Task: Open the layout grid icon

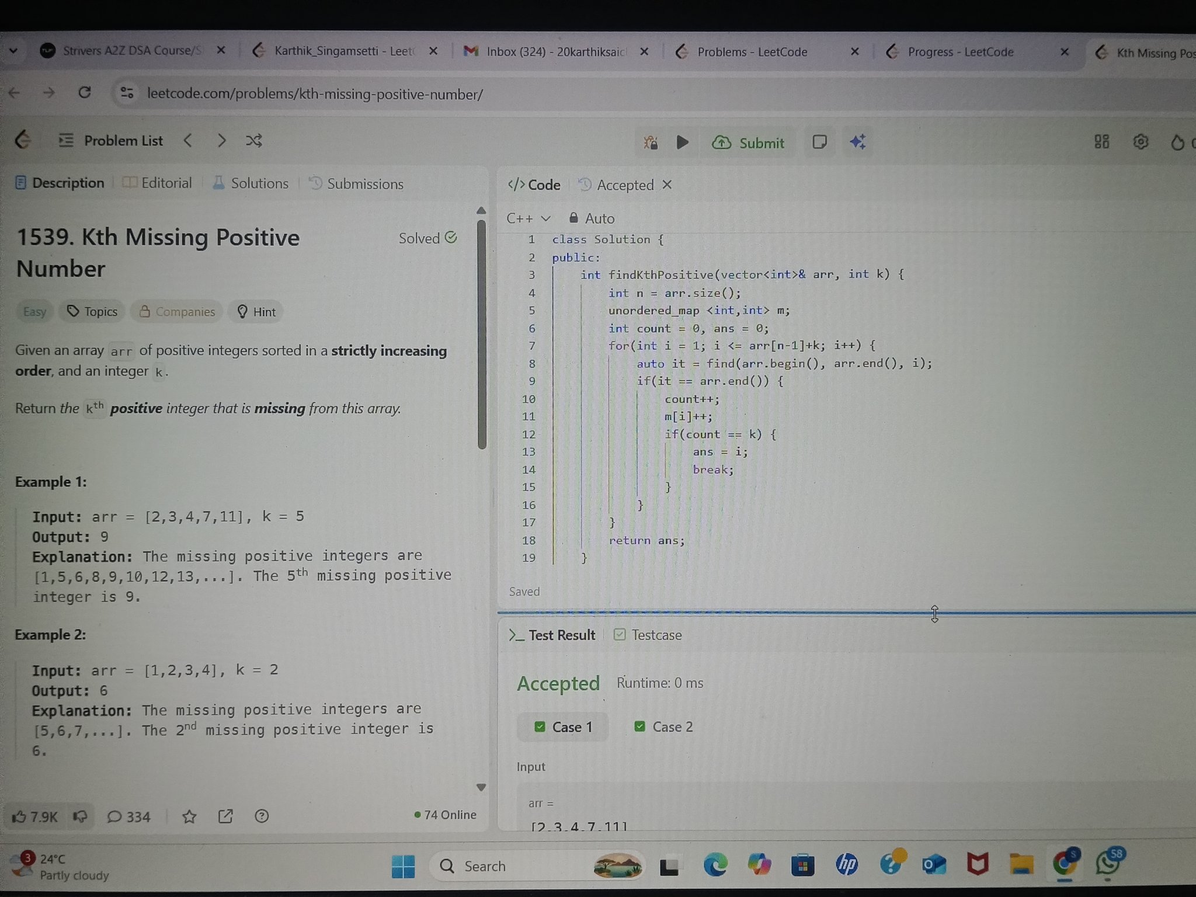Action: pos(1101,142)
